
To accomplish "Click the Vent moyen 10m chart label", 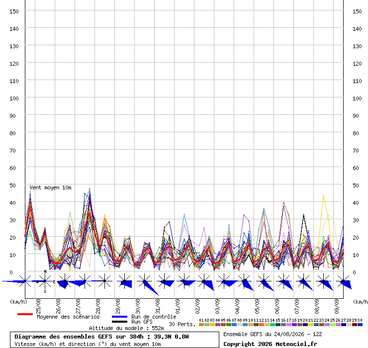I will click(x=50, y=187).
